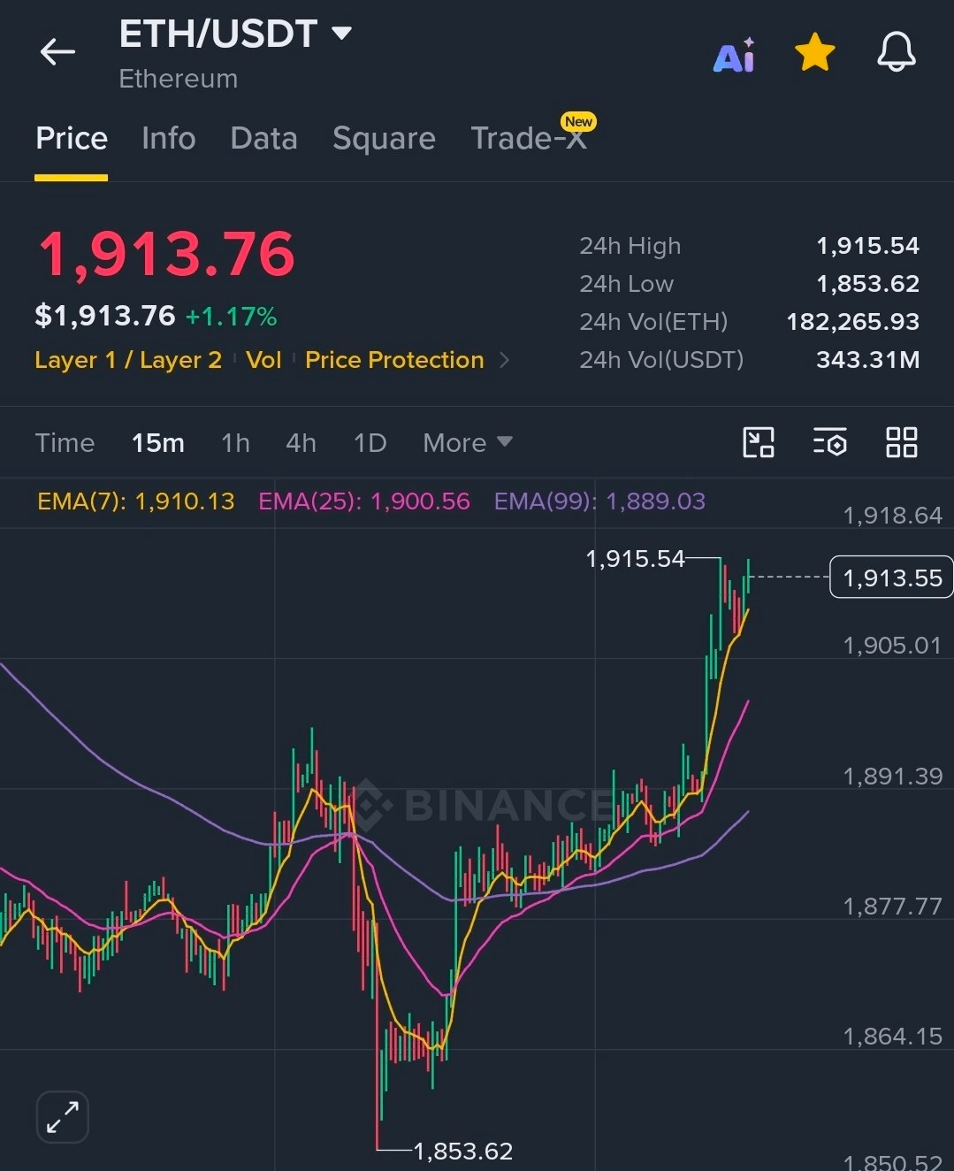Open price alerts bell icon
Screen dimensions: 954x1171
tap(896, 52)
